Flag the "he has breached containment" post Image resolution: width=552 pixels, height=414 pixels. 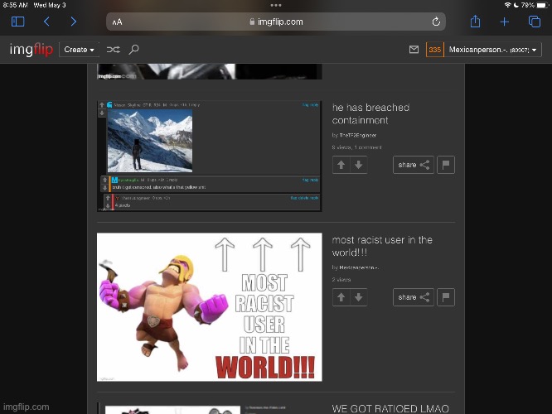point(446,165)
